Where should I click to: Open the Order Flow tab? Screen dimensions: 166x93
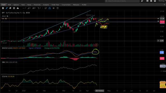coord(55,5)
